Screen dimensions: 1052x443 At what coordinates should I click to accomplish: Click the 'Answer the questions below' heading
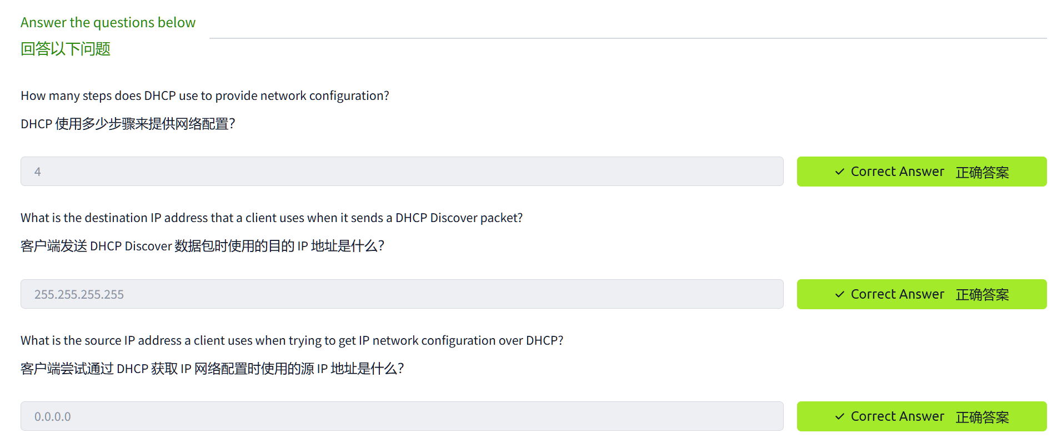[x=108, y=22]
